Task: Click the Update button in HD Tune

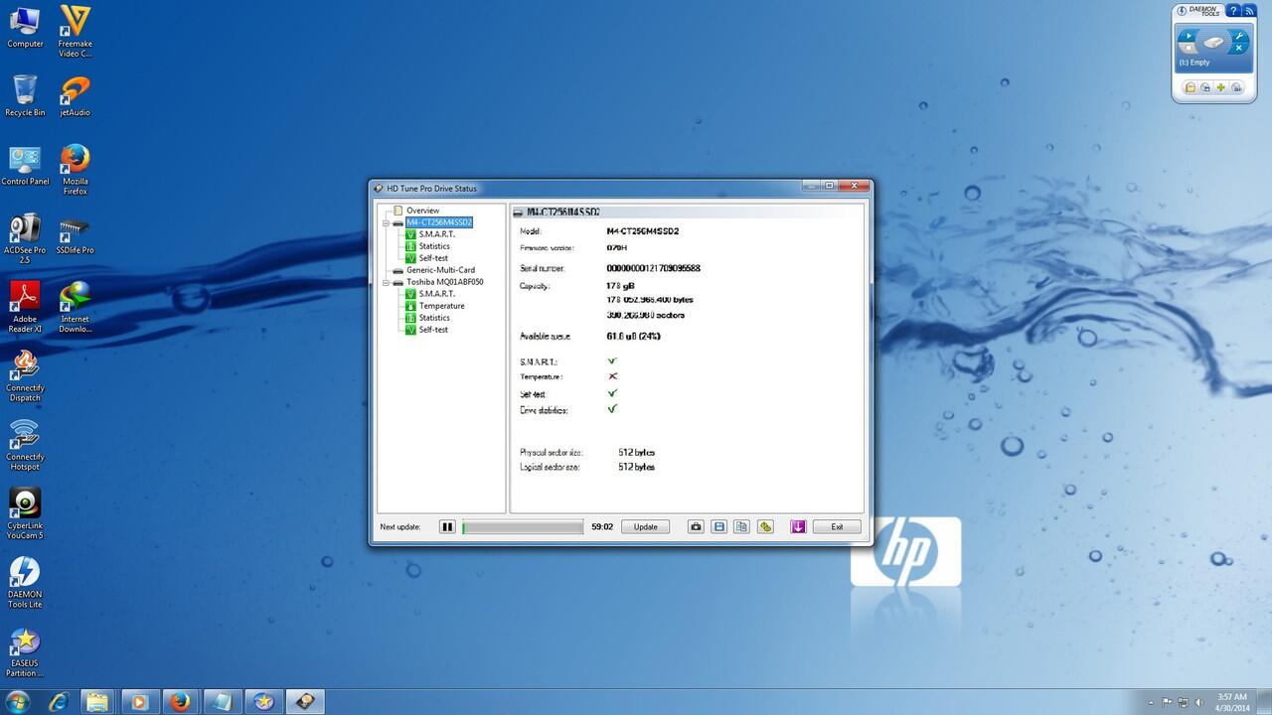Action: click(x=646, y=527)
